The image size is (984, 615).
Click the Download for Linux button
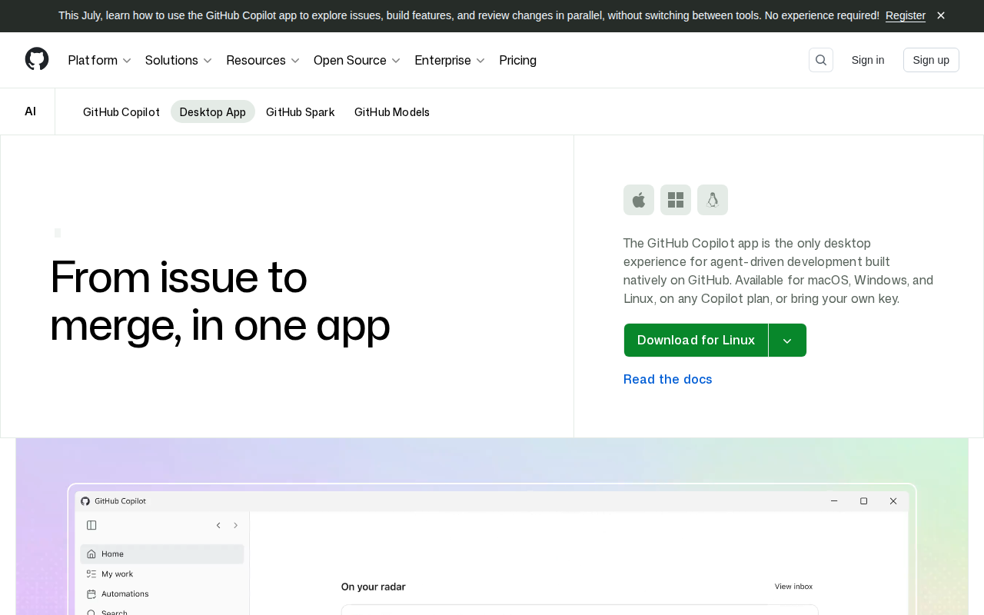coord(696,340)
